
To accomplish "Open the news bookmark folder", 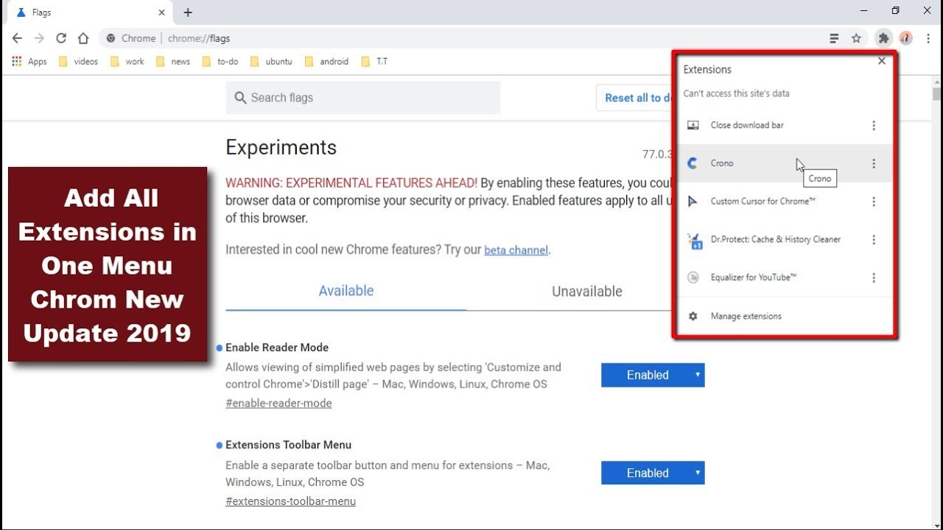I will coord(173,62).
